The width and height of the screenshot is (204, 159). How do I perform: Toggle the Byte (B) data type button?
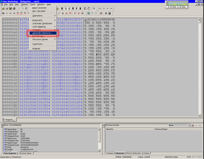[62, 8]
